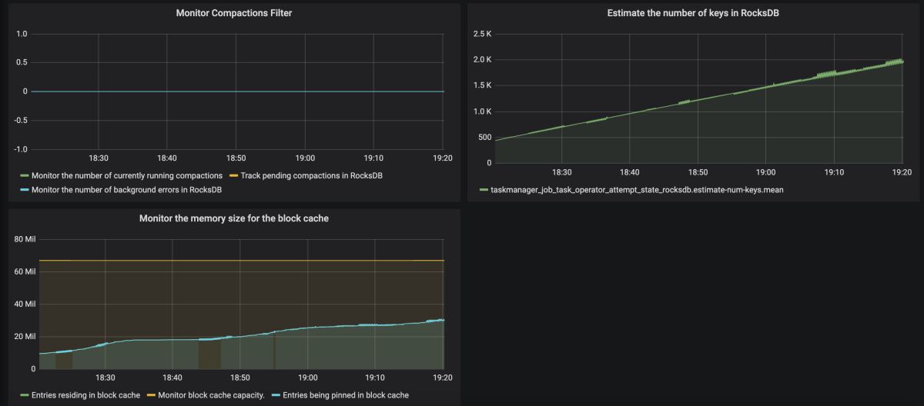Click the -0.5 y-axis label in Compactions Filter panel
Image resolution: width=924 pixels, height=406 pixels.
click(x=21, y=120)
